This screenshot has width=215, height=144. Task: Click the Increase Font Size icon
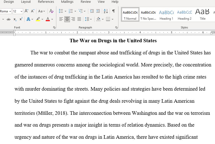coord(26,11)
